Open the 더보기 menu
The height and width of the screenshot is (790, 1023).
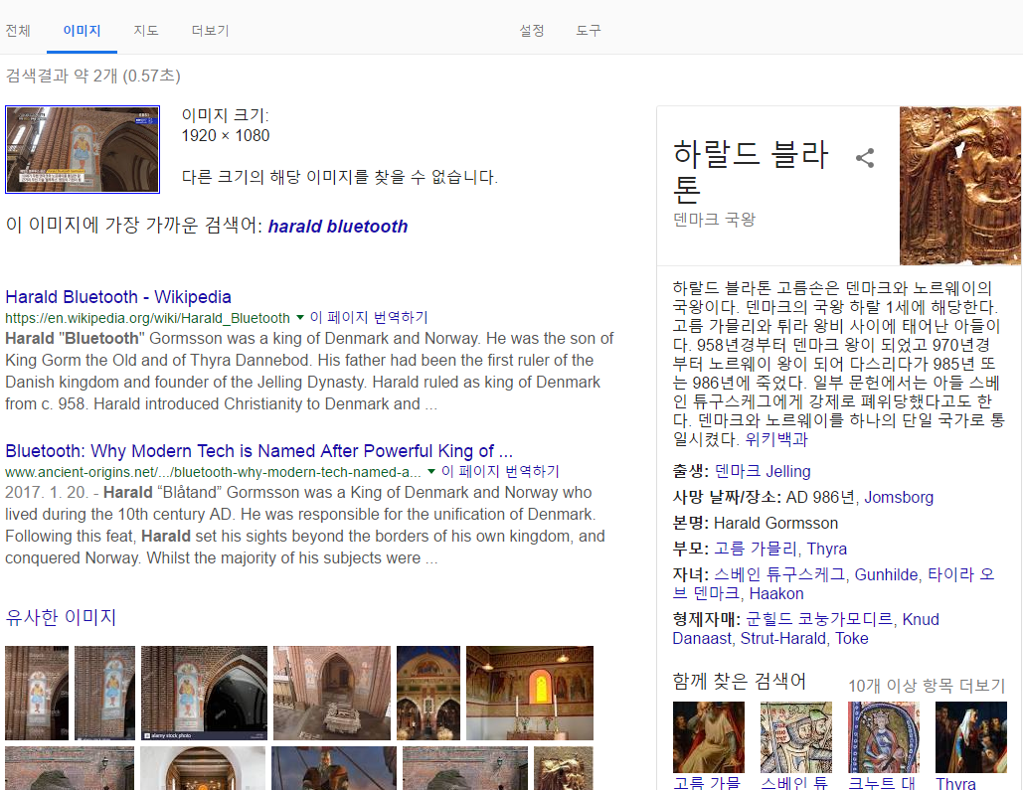(x=210, y=31)
